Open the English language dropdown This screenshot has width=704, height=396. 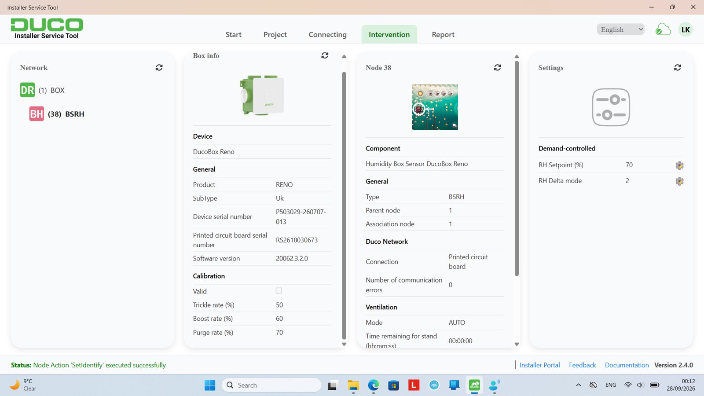tap(621, 29)
